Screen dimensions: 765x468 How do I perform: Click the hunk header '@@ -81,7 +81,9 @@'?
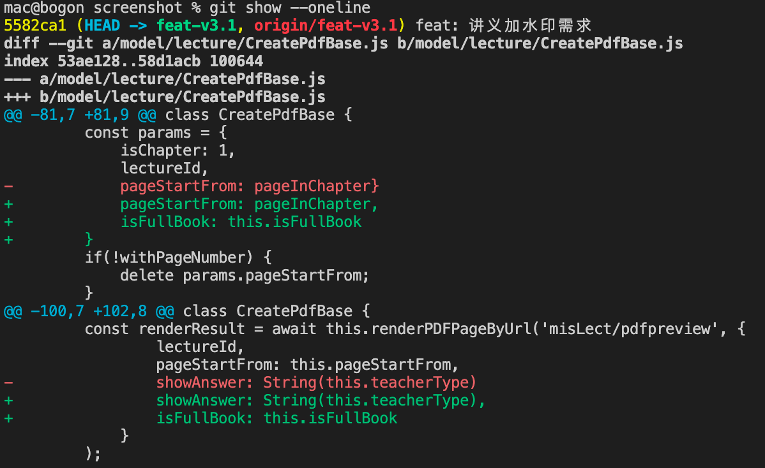pyautogui.click(x=80, y=115)
